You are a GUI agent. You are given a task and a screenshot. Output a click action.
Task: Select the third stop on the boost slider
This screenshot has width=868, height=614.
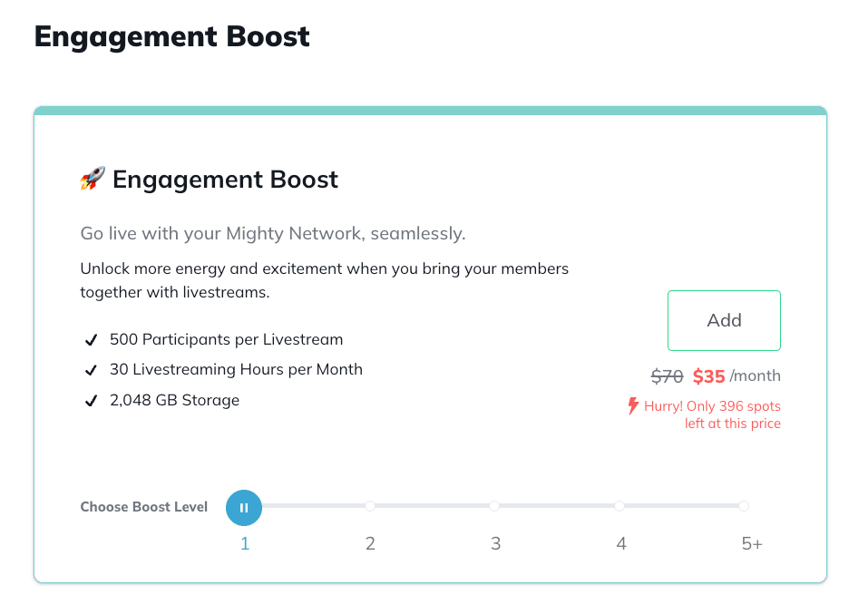(494, 506)
